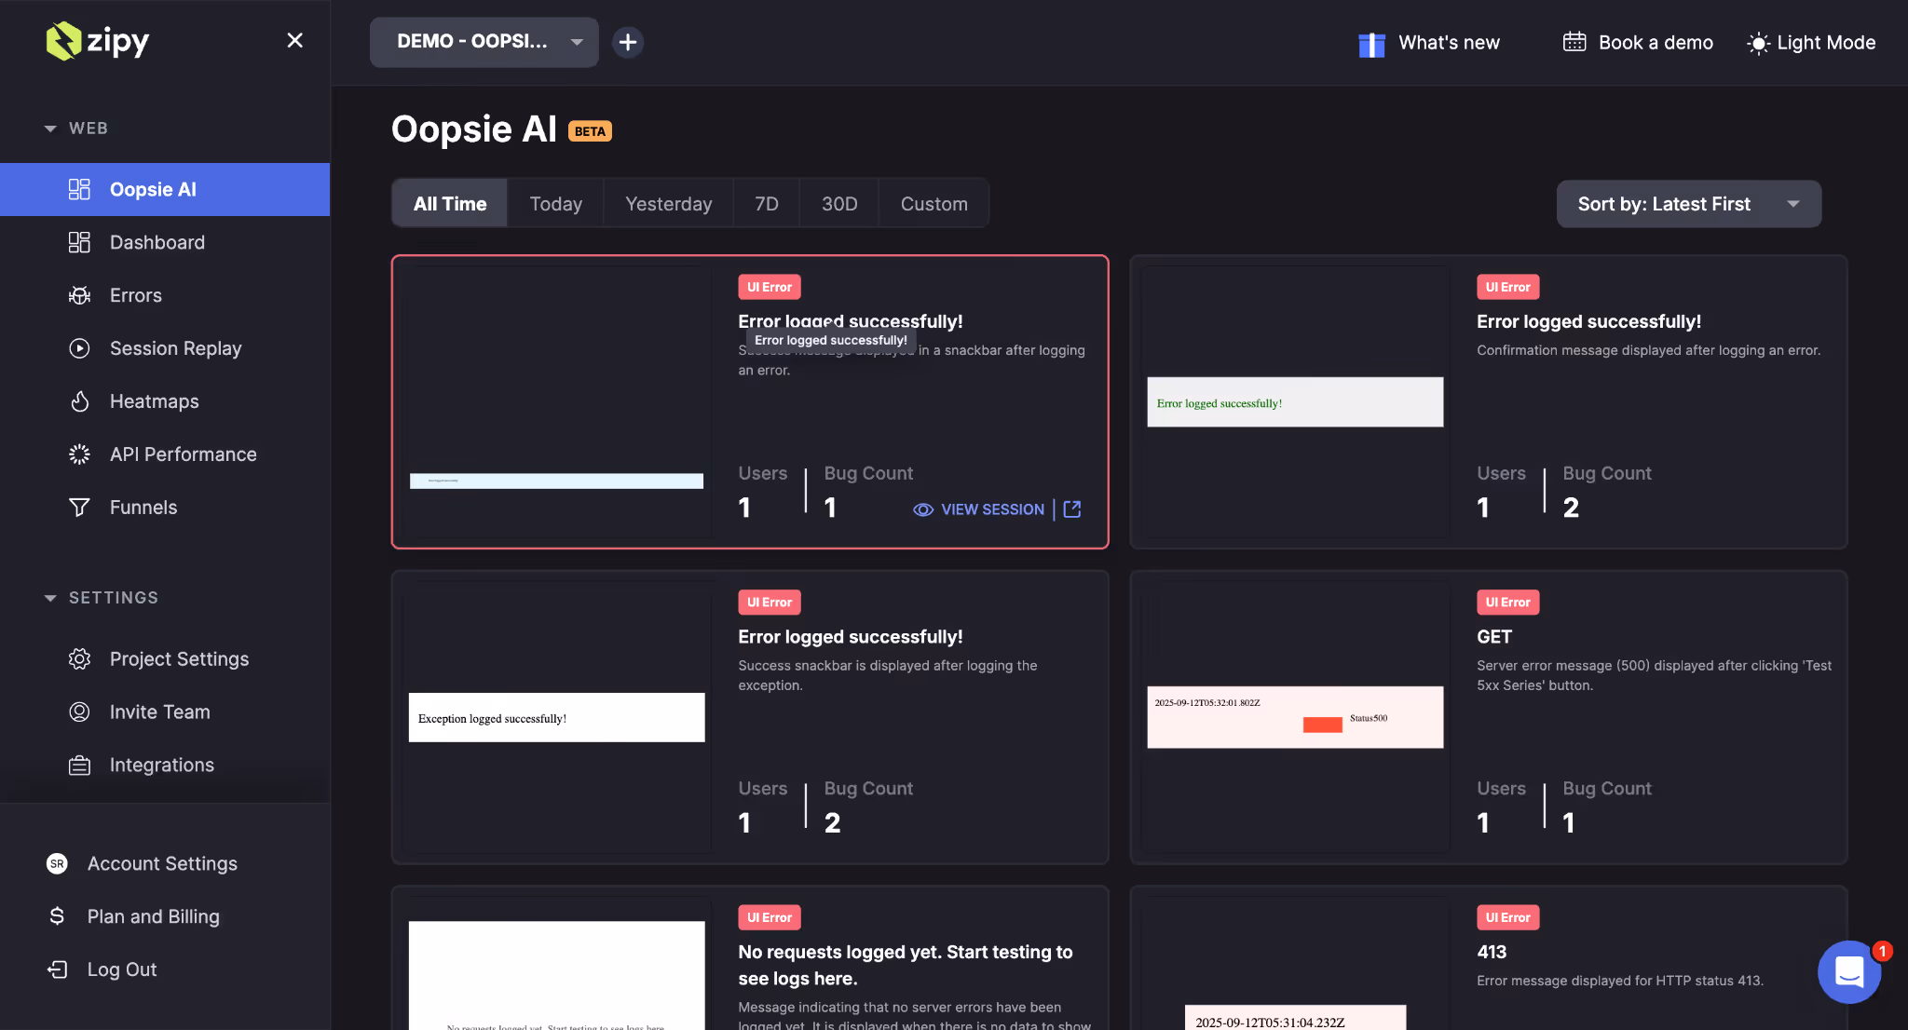Click the VIEW SESSION link
Viewport: 1908px width, 1030px height.
(x=991, y=509)
